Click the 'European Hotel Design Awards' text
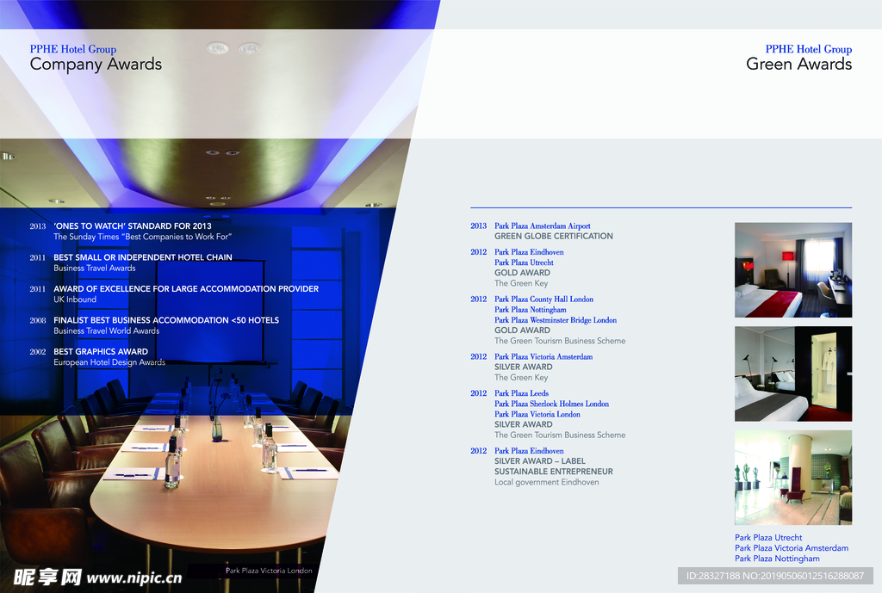Viewport: 882px width, 593px height. pos(109,362)
